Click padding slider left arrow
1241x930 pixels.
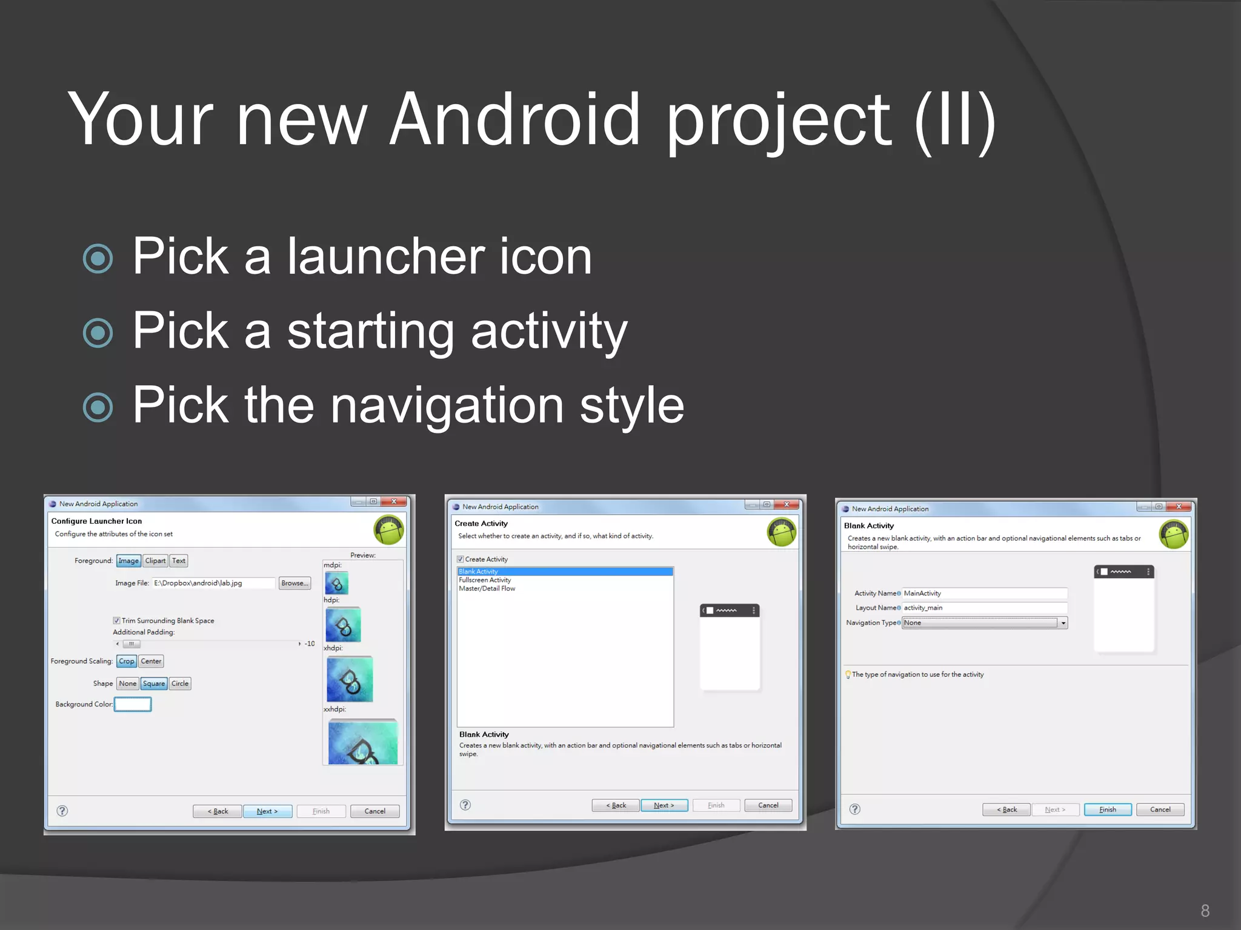pyautogui.click(x=118, y=644)
